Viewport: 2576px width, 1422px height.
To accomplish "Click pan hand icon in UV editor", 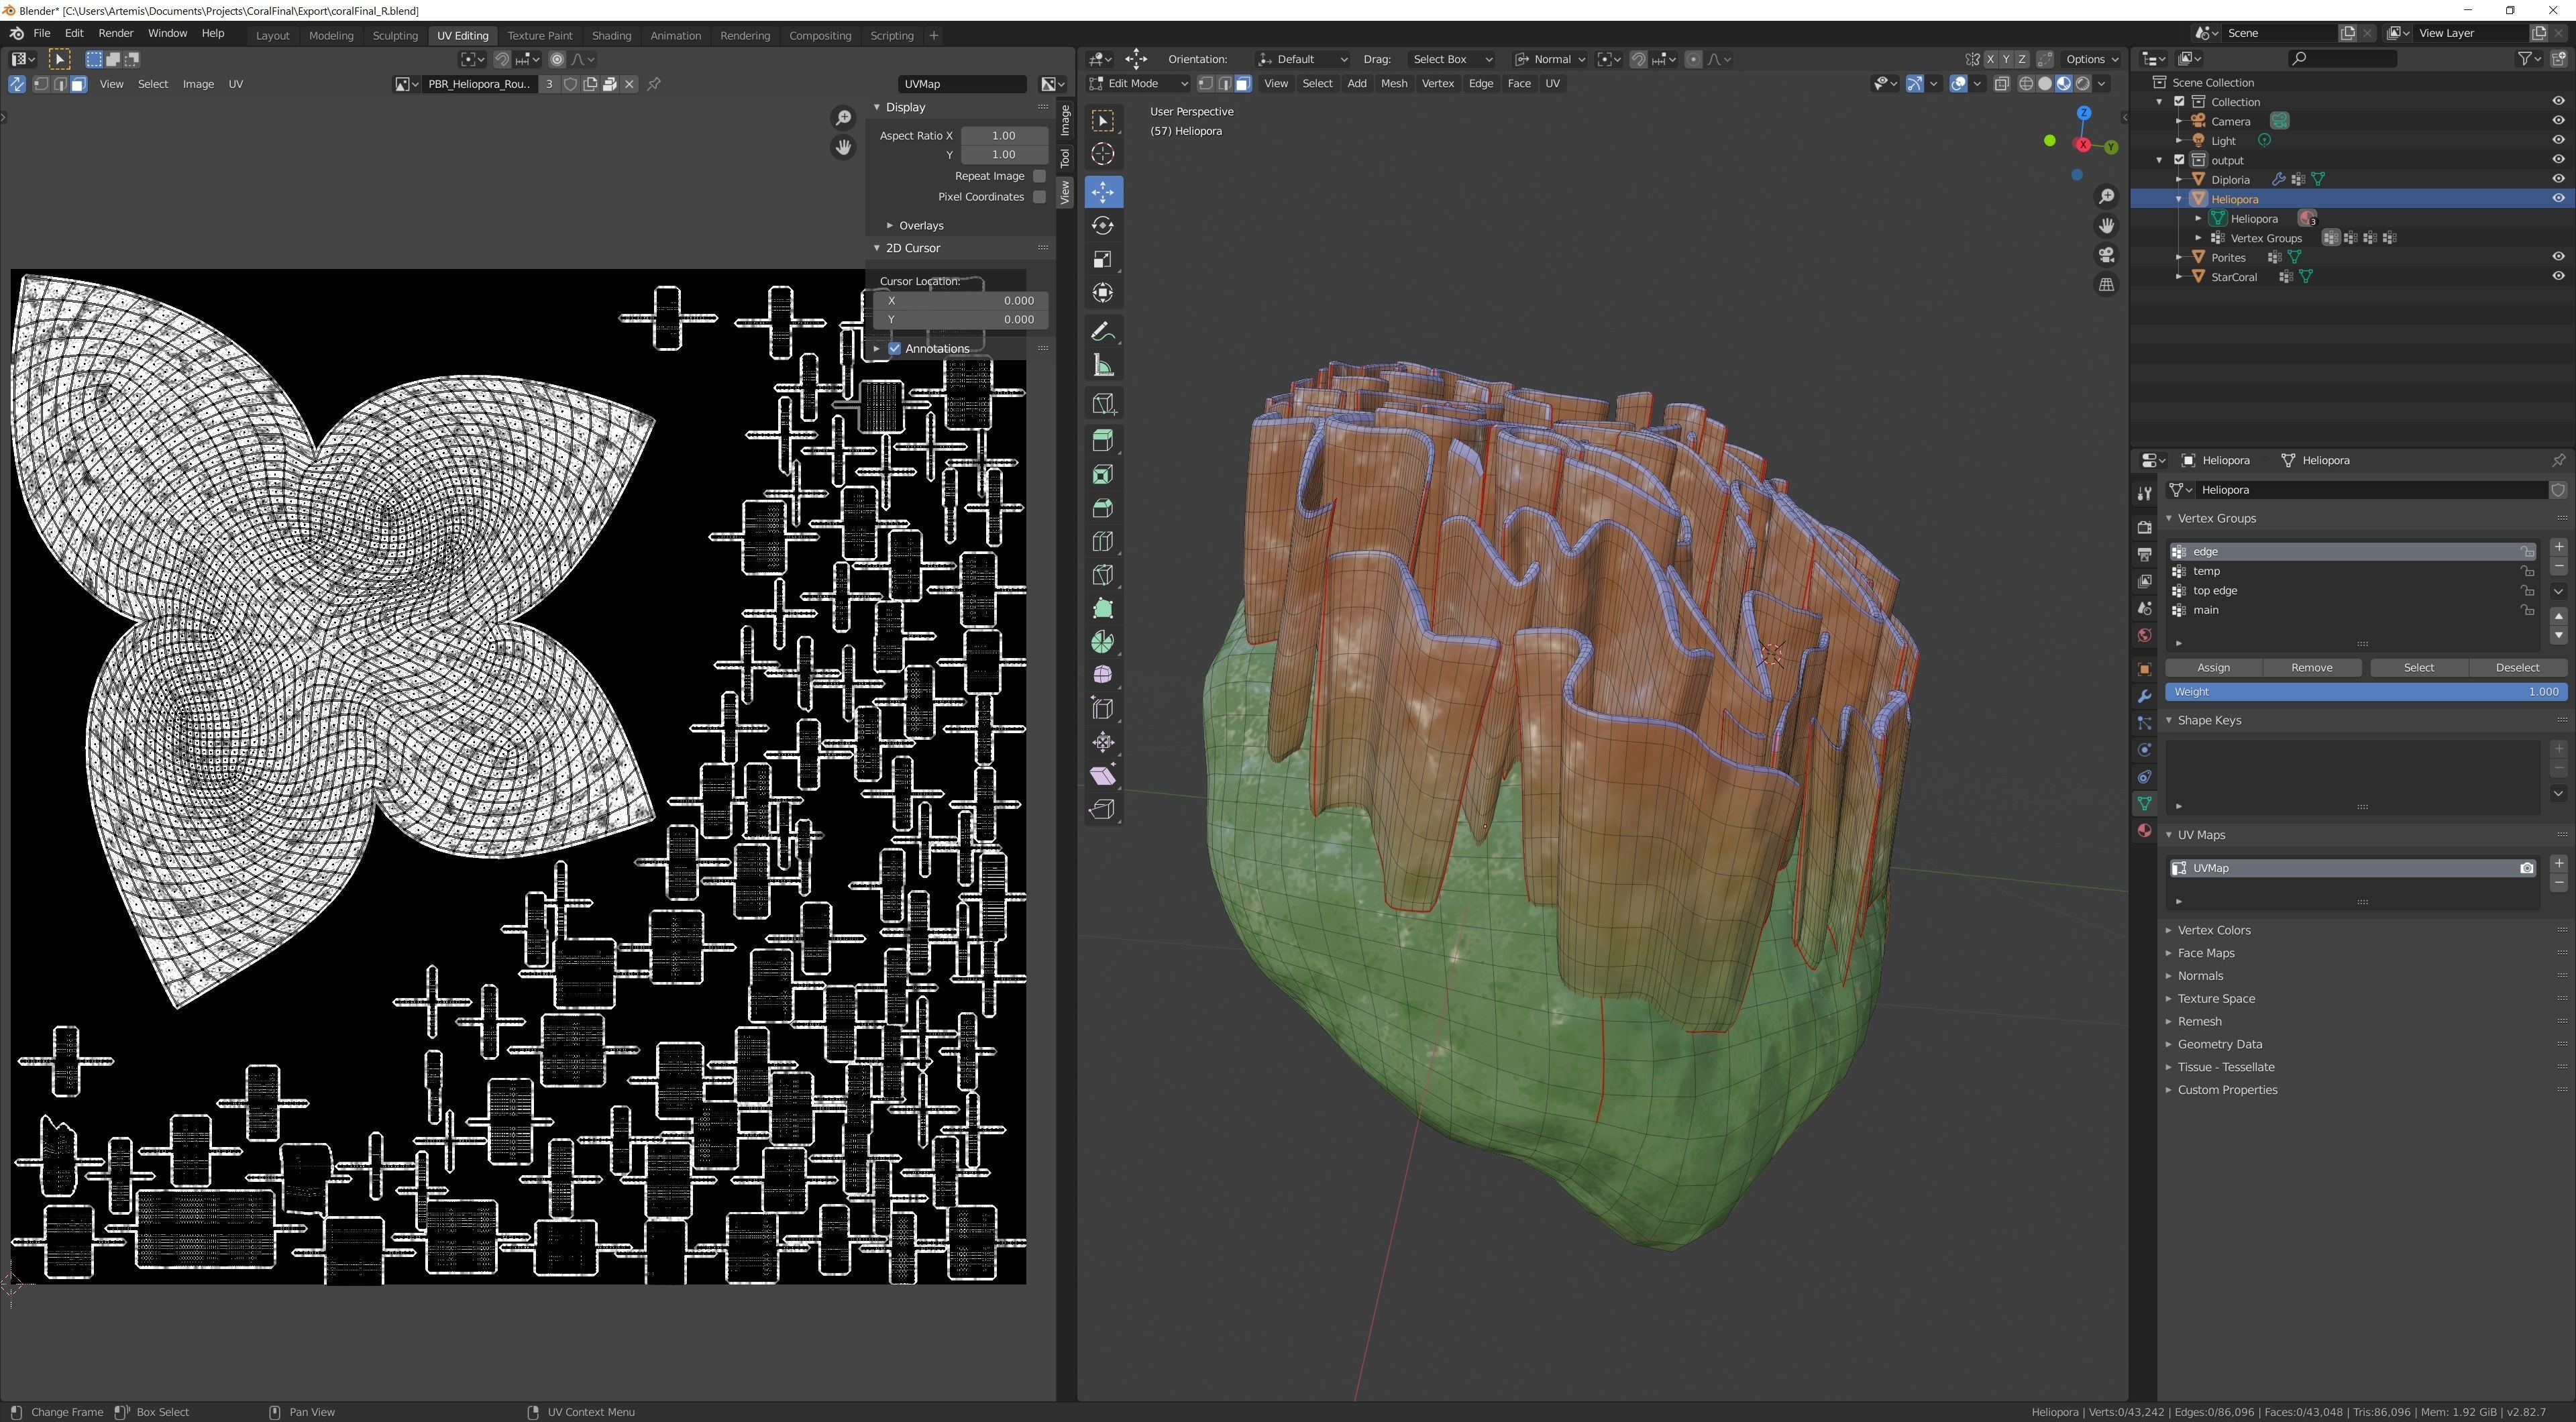I will click(x=843, y=148).
